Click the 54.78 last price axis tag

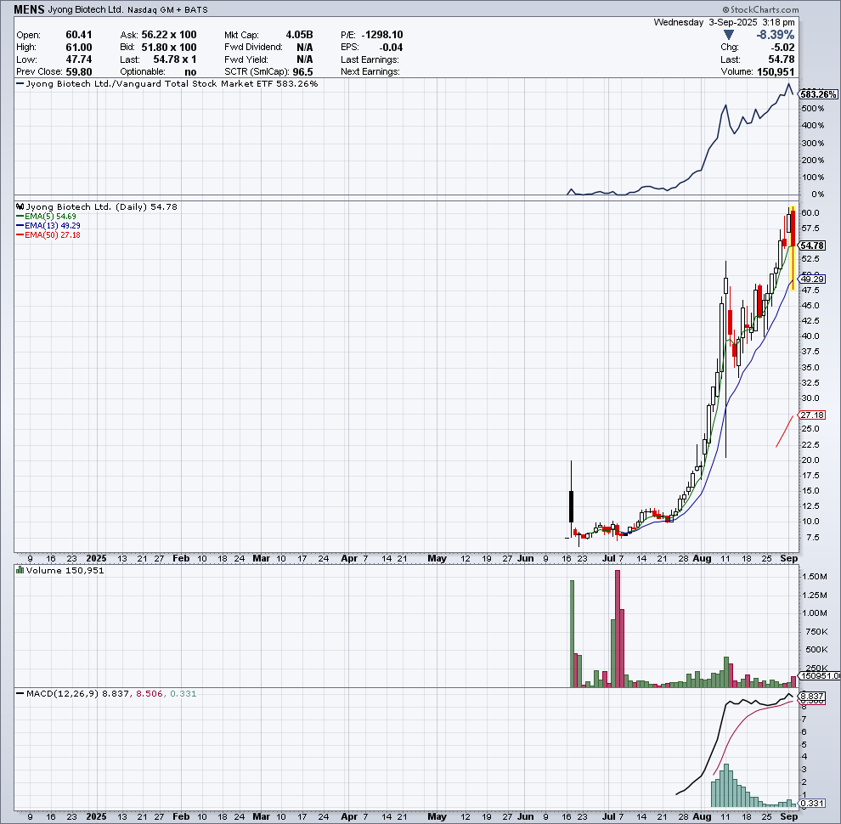(x=812, y=246)
